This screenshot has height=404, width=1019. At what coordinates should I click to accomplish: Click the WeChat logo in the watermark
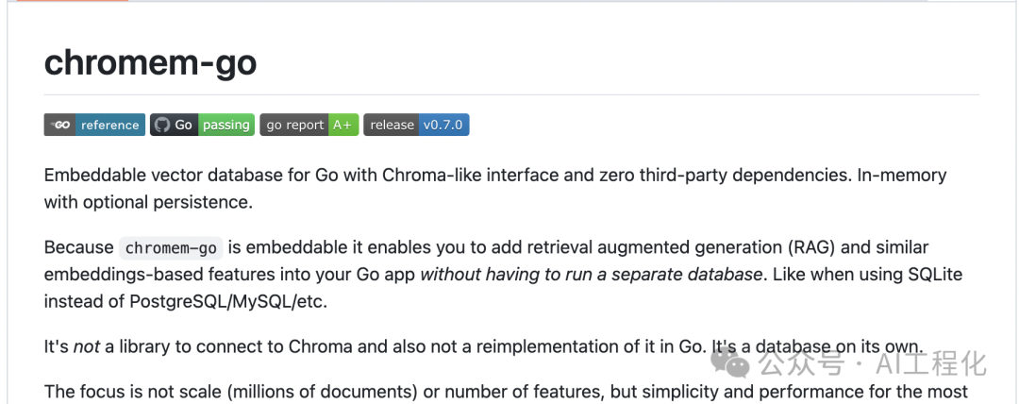coord(732,362)
